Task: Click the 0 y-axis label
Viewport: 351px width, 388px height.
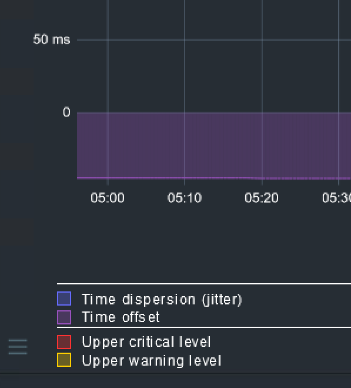Action: [x=66, y=112]
